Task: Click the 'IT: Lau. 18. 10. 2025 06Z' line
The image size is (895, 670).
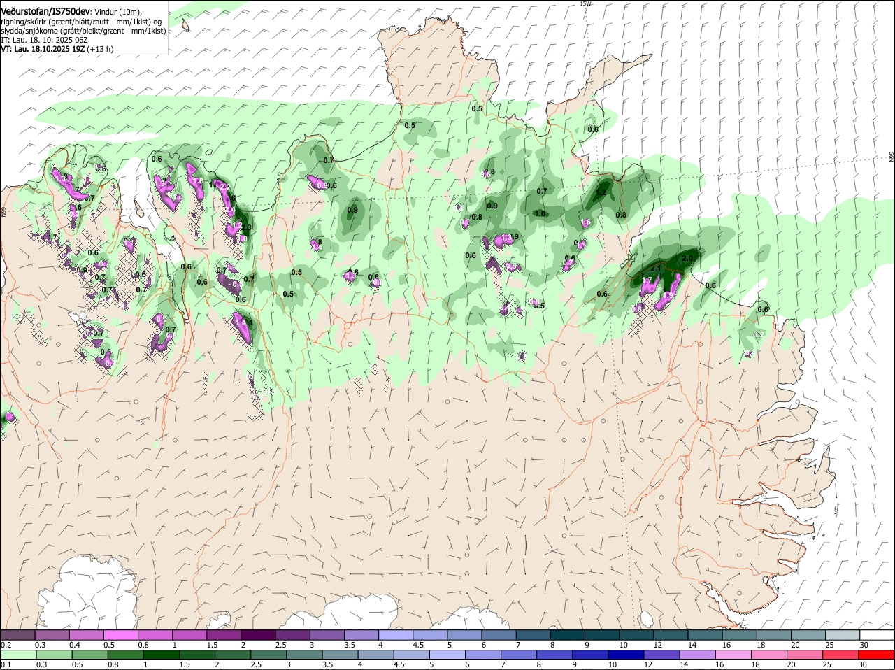Action: click(x=44, y=40)
